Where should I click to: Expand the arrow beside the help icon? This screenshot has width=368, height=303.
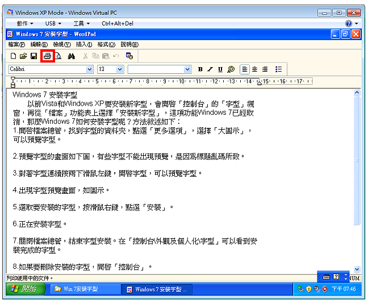(x=357, y=23)
